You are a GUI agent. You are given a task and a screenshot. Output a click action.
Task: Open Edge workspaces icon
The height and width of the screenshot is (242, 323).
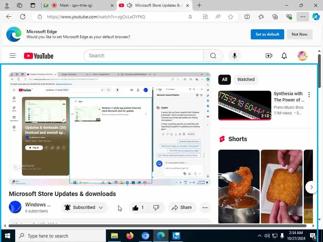point(20,6)
